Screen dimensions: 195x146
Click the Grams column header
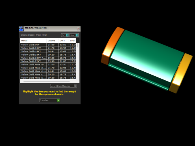point(52,41)
